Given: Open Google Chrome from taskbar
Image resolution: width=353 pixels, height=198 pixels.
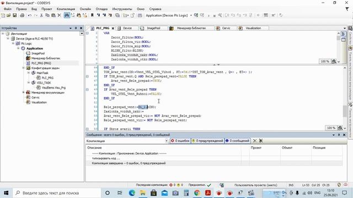Looking at the screenshot, I should click(197, 193).
